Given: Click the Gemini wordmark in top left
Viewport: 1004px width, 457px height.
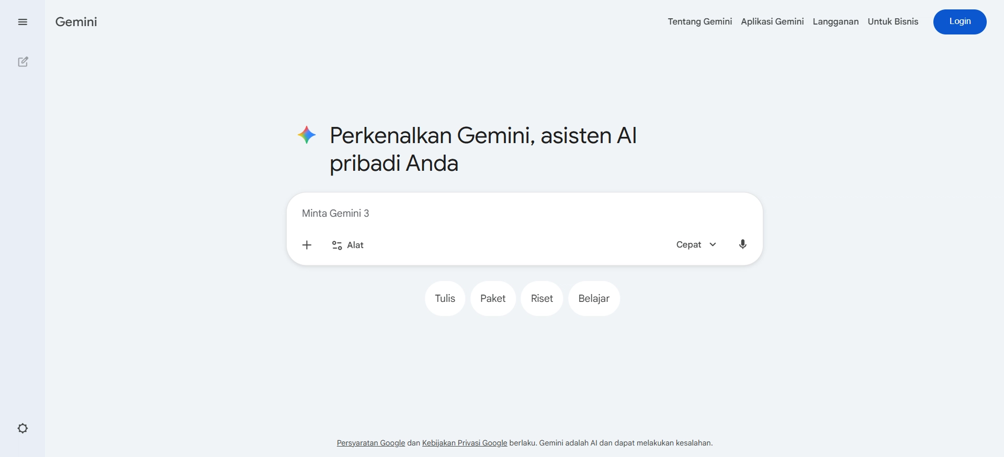Looking at the screenshot, I should pos(76,21).
